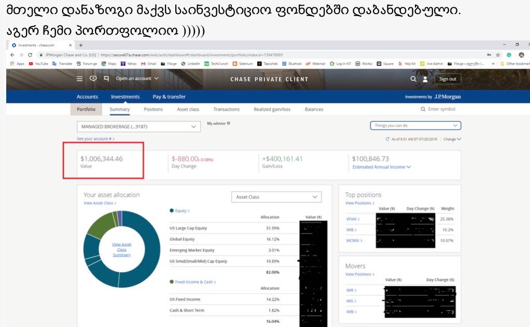The height and width of the screenshot is (327, 530).
Task: Open the Apps bookmark
Action: pos(17,64)
